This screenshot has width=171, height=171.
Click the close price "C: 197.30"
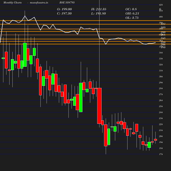pos(64,14)
